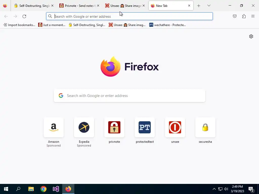The width and height of the screenshot is (259, 194).
Task: Click Firefox taskbar icon
Action: [x=68, y=189]
